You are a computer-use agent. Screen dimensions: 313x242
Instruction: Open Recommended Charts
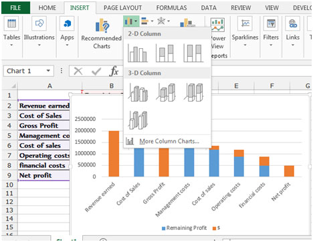pyautogui.click(x=102, y=34)
